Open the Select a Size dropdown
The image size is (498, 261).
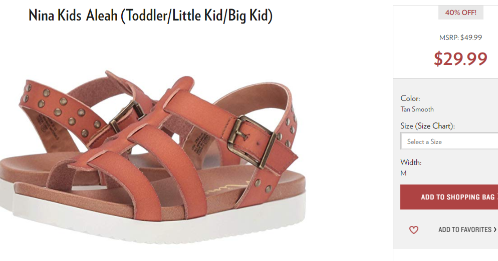tap(449, 141)
